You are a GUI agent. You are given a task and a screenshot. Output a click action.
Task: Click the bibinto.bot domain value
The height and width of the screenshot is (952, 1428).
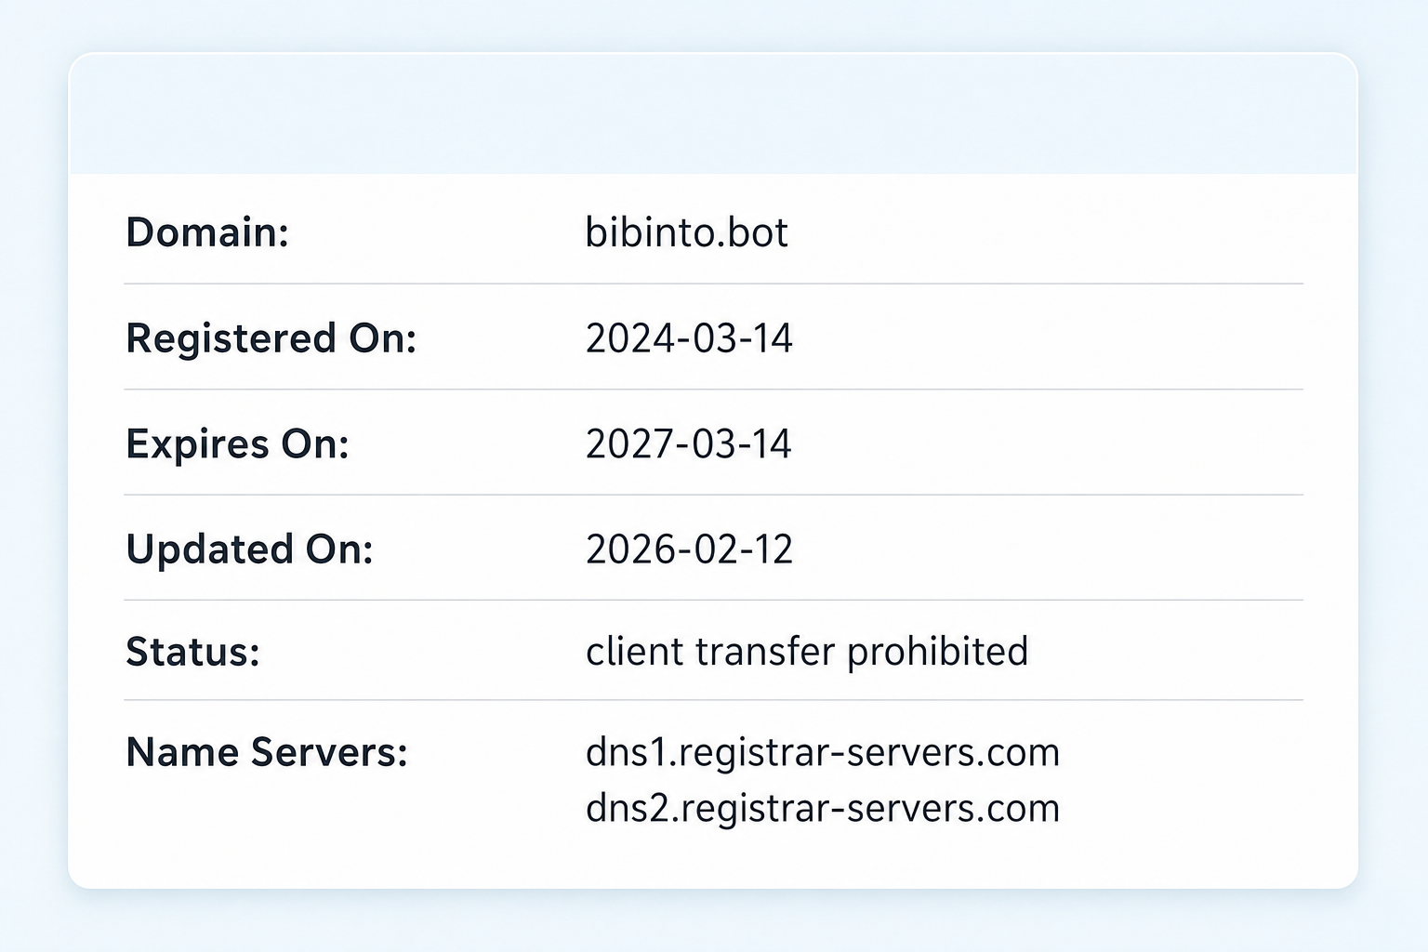coord(686,232)
